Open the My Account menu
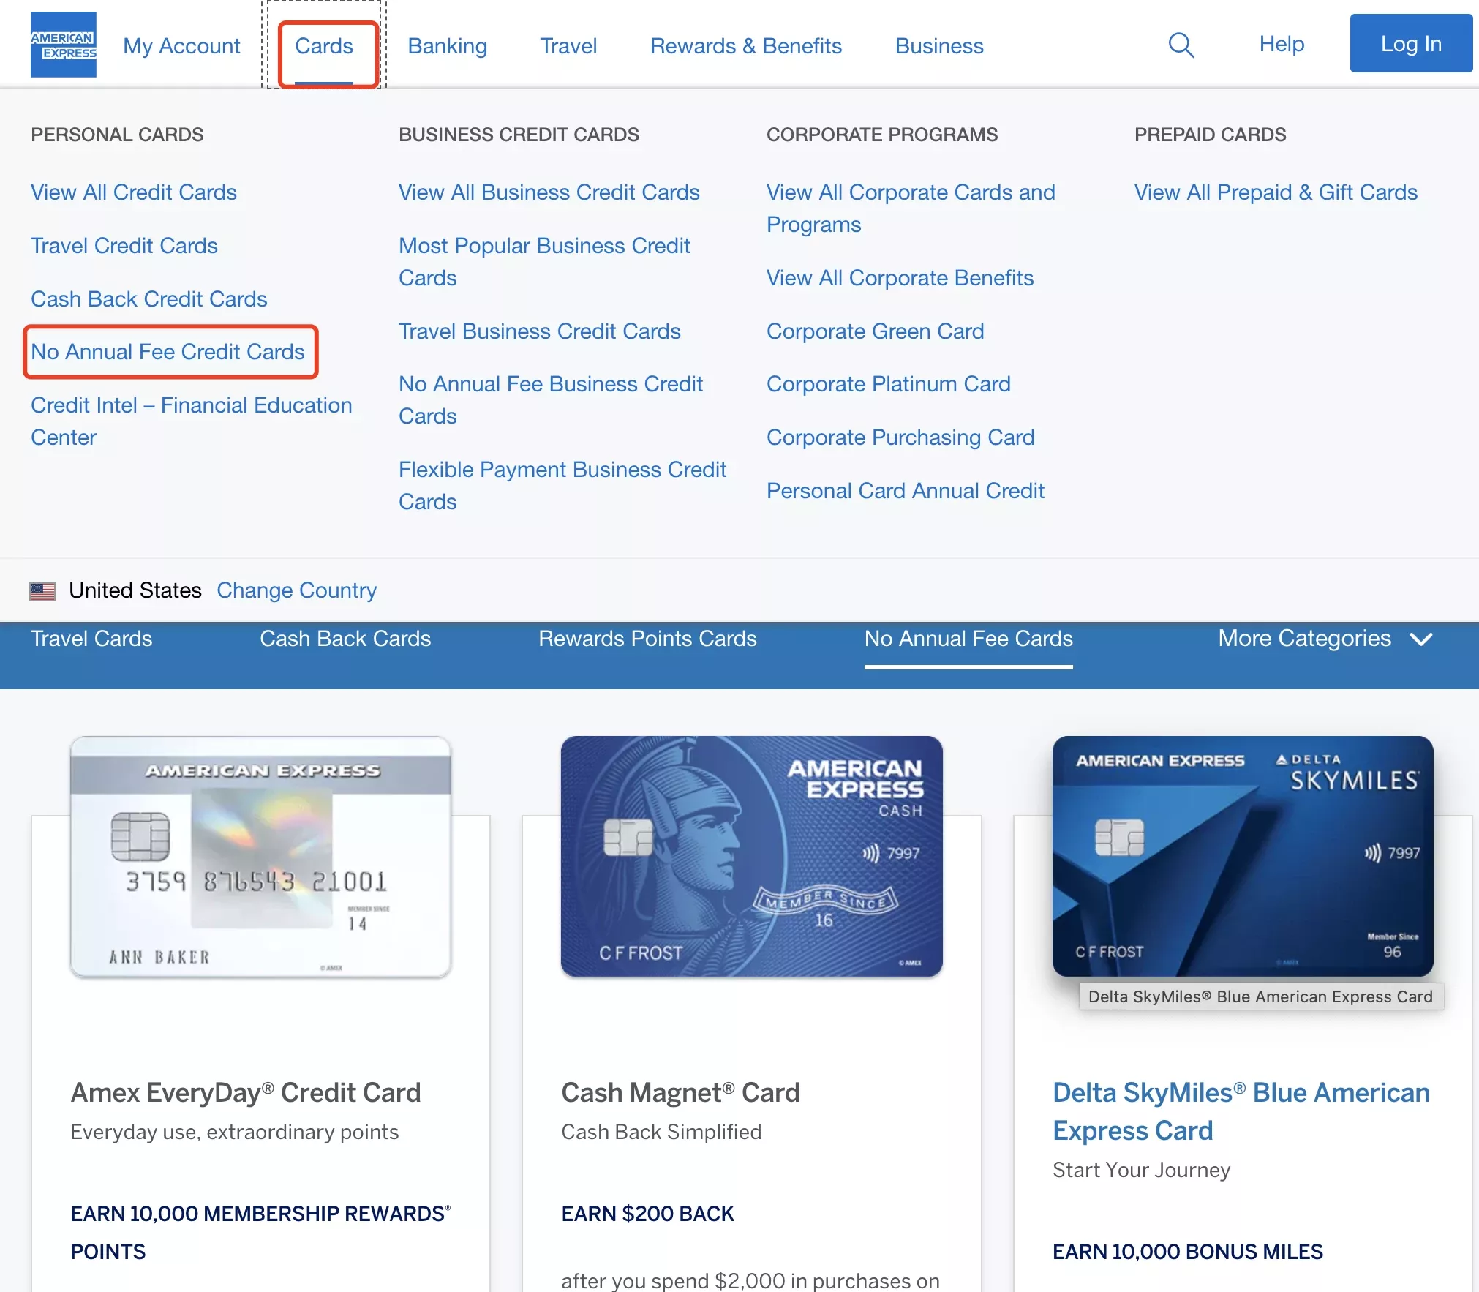Image resolution: width=1479 pixels, height=1292 pixels. point(181,45)
